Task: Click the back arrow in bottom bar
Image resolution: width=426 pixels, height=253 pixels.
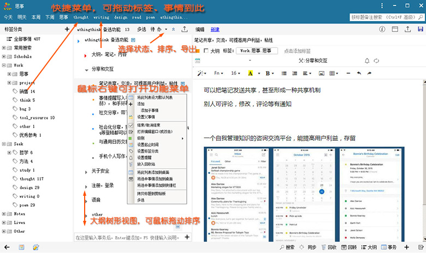Action: pos(7,247)
